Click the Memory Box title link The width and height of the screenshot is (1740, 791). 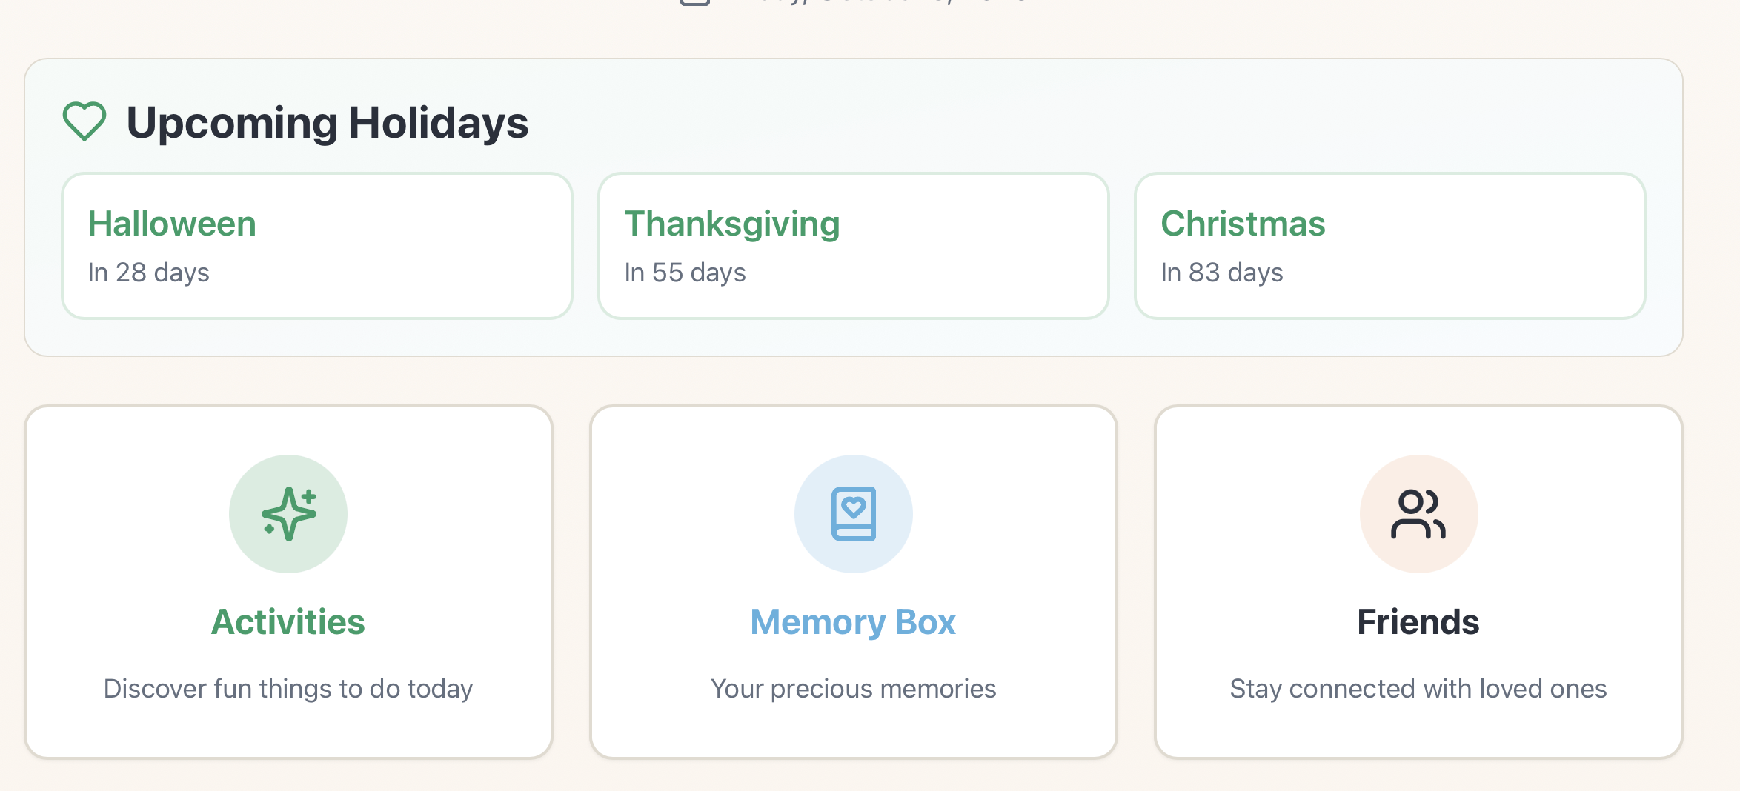pos(854,622)
